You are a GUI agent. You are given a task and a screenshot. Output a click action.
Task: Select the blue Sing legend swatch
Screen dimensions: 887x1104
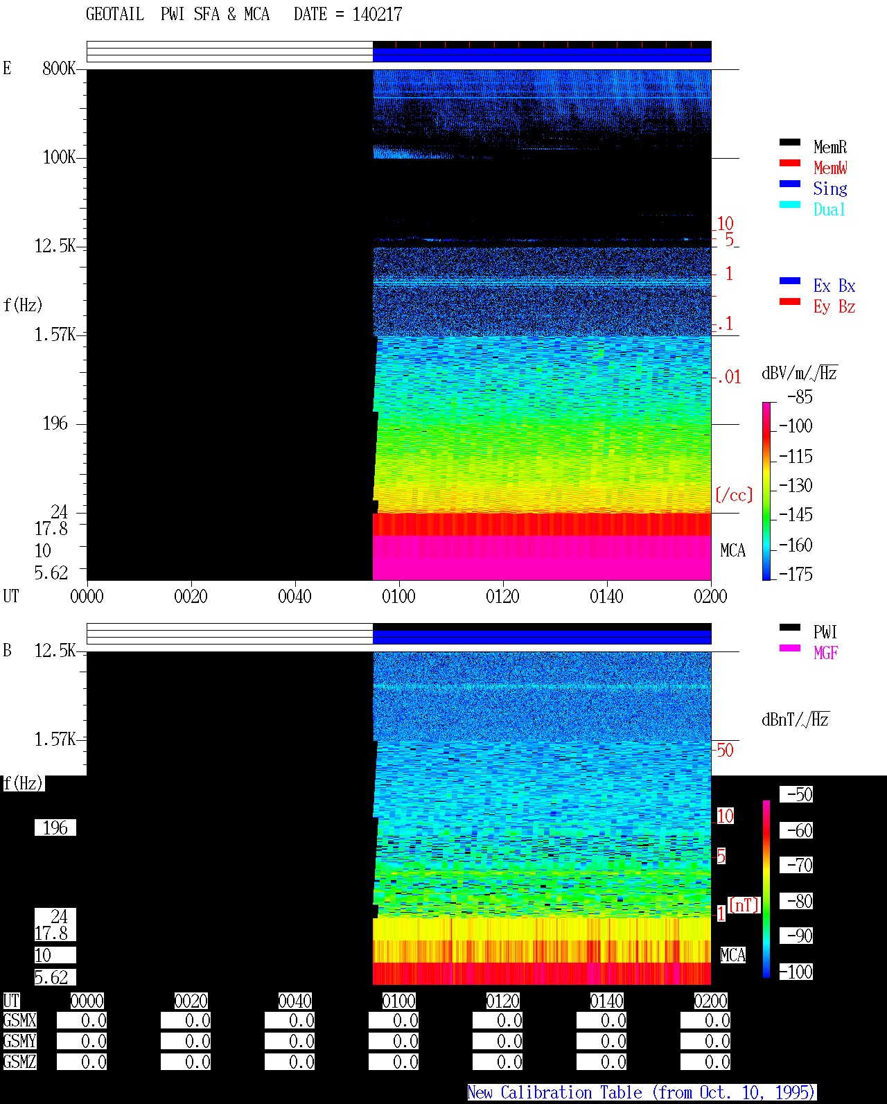(790, 184)
